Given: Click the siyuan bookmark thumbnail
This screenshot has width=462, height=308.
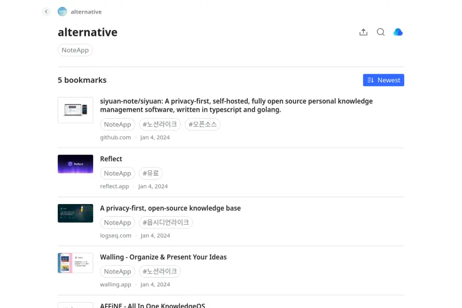Looking at the screenshot, I should pyautogui.click(x=76, y=110).
